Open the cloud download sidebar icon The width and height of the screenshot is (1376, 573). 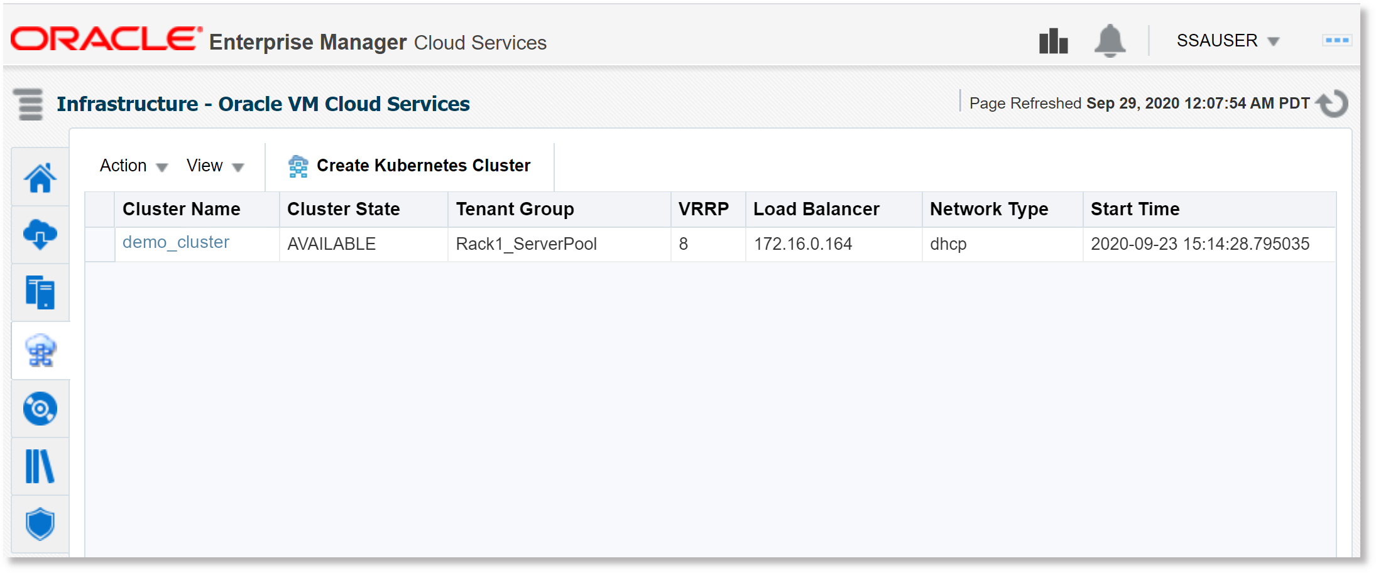click(40, 235)
